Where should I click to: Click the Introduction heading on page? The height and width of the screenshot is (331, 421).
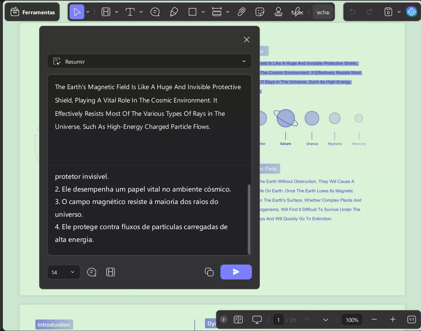[54, 324]
